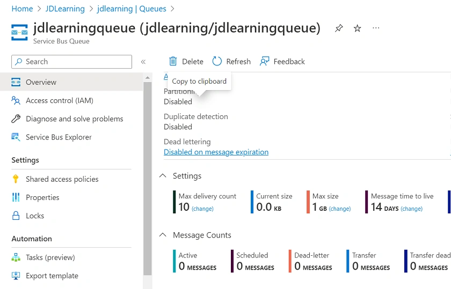Click the Transfer dead-letter messages tile

pos(428,261)
